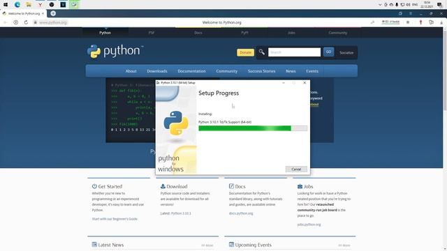
Task: Open the Windows notification center icon
Action: (439, 5)
